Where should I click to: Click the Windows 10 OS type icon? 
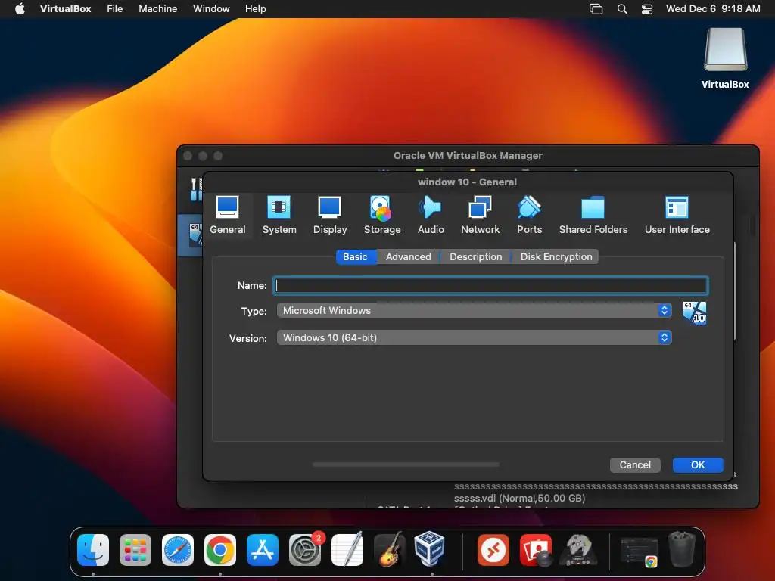click(695, 312)
